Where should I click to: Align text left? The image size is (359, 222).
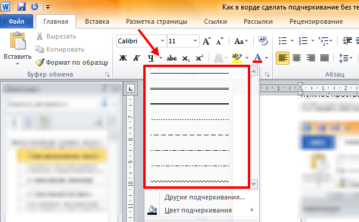[282, 58]
